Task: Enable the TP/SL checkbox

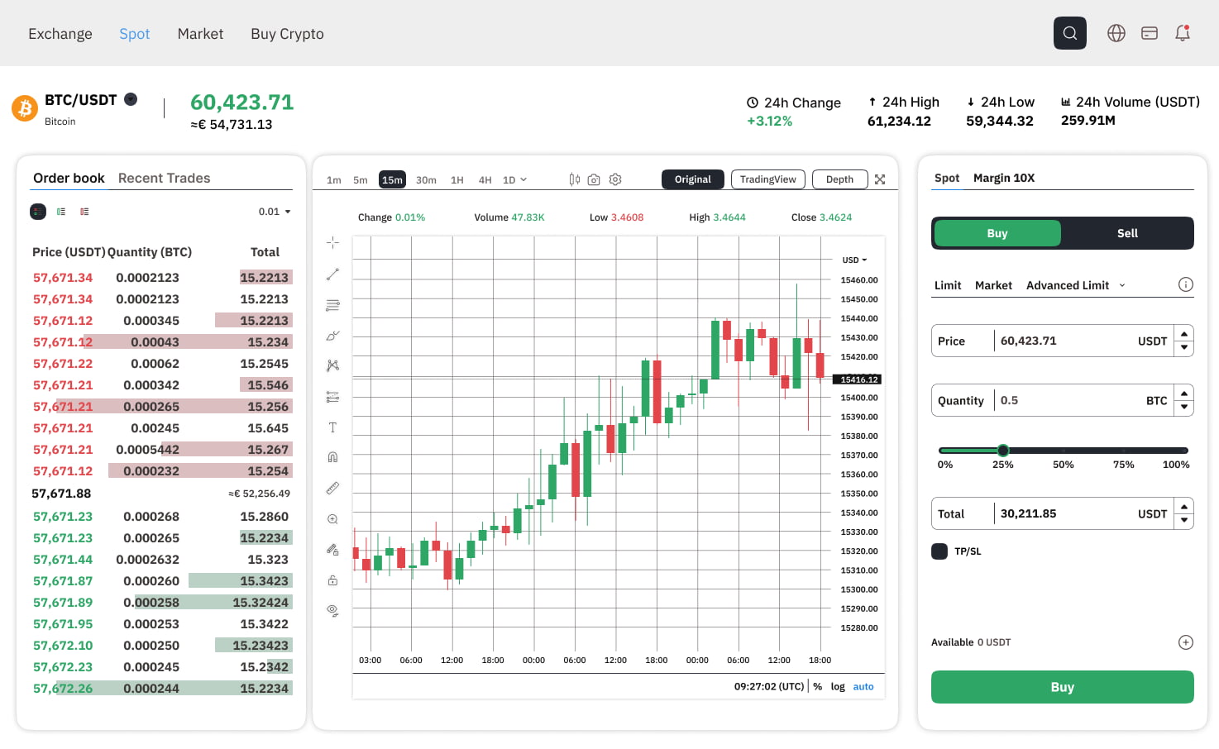Action: point(939,551)
